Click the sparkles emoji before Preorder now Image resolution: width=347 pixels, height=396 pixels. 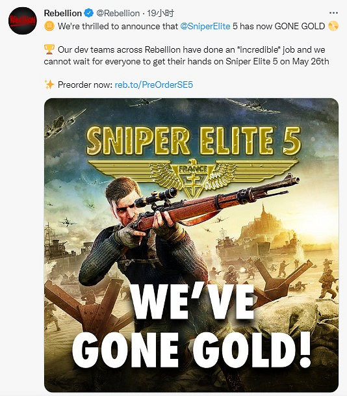coord(49,85)
